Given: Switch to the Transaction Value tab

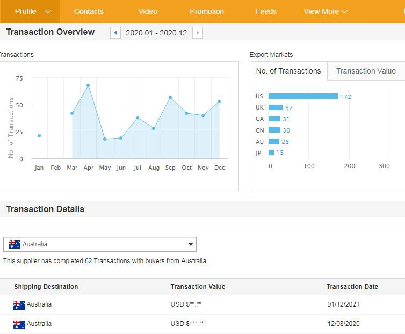Looking at the screenshot, I should [366, 71].
